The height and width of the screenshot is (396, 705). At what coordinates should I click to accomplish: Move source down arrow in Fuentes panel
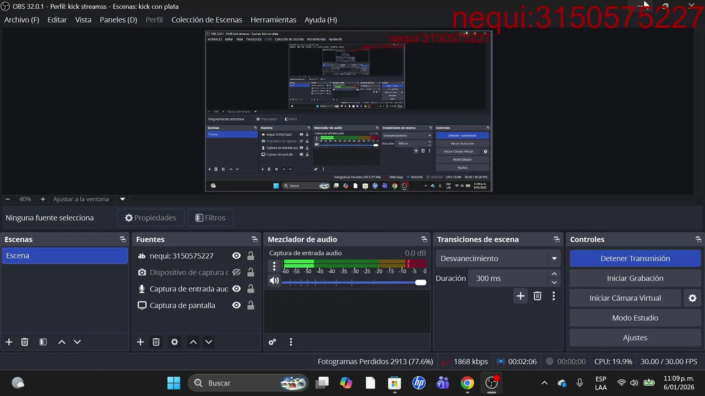pos(209,342)
